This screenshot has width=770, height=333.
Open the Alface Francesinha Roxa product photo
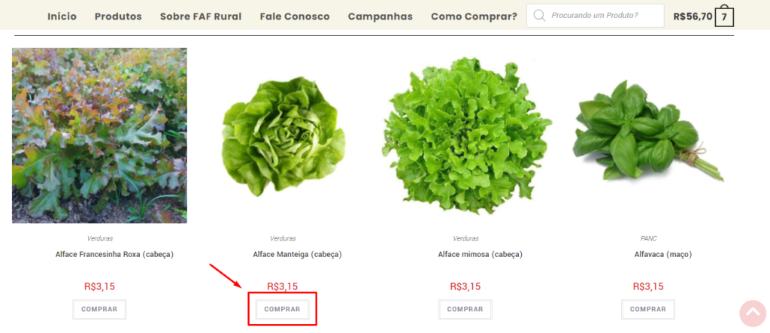click(100, 135)
